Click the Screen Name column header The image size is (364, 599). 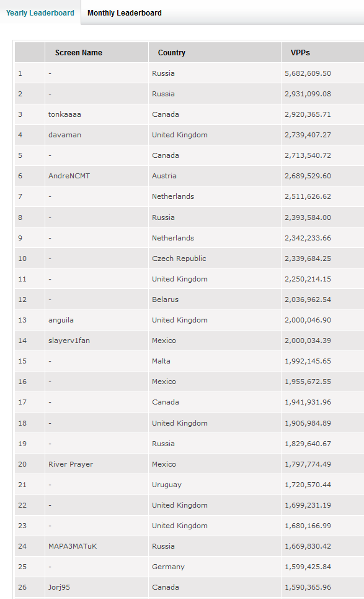(x=79, y=53)
